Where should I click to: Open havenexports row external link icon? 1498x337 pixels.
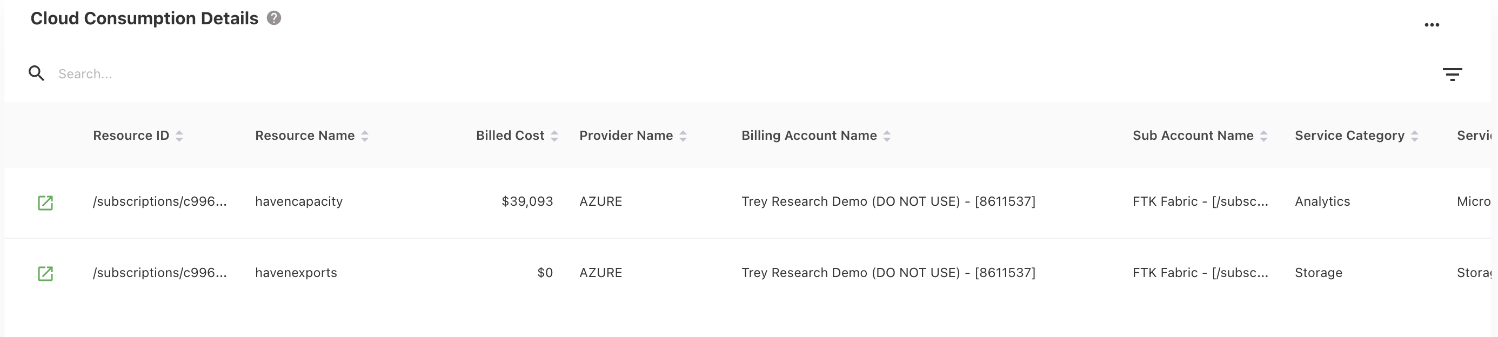(45, 273)
